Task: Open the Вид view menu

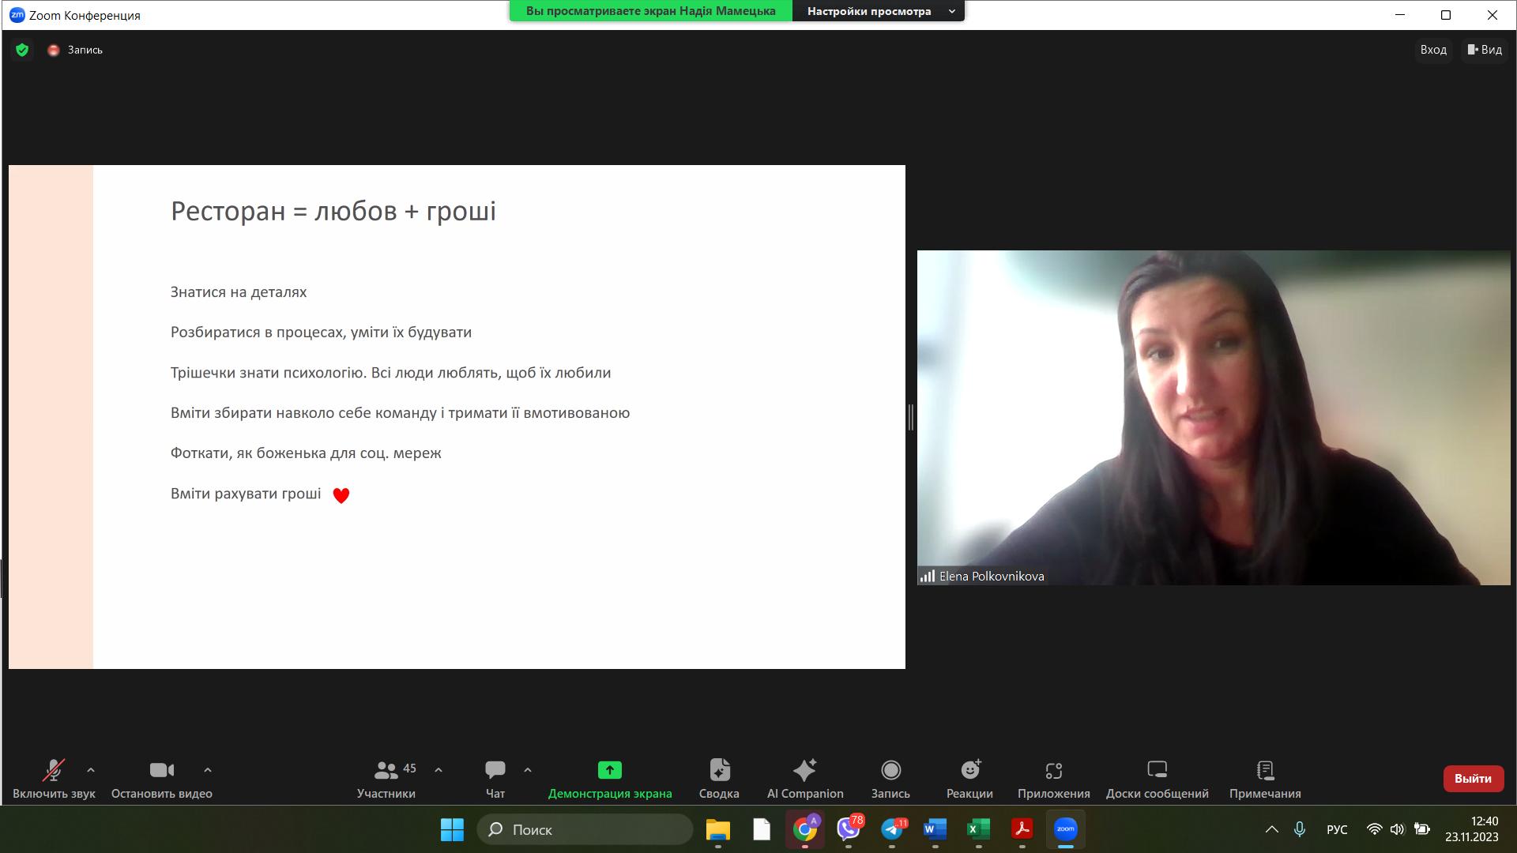Action: [1485, 50]
